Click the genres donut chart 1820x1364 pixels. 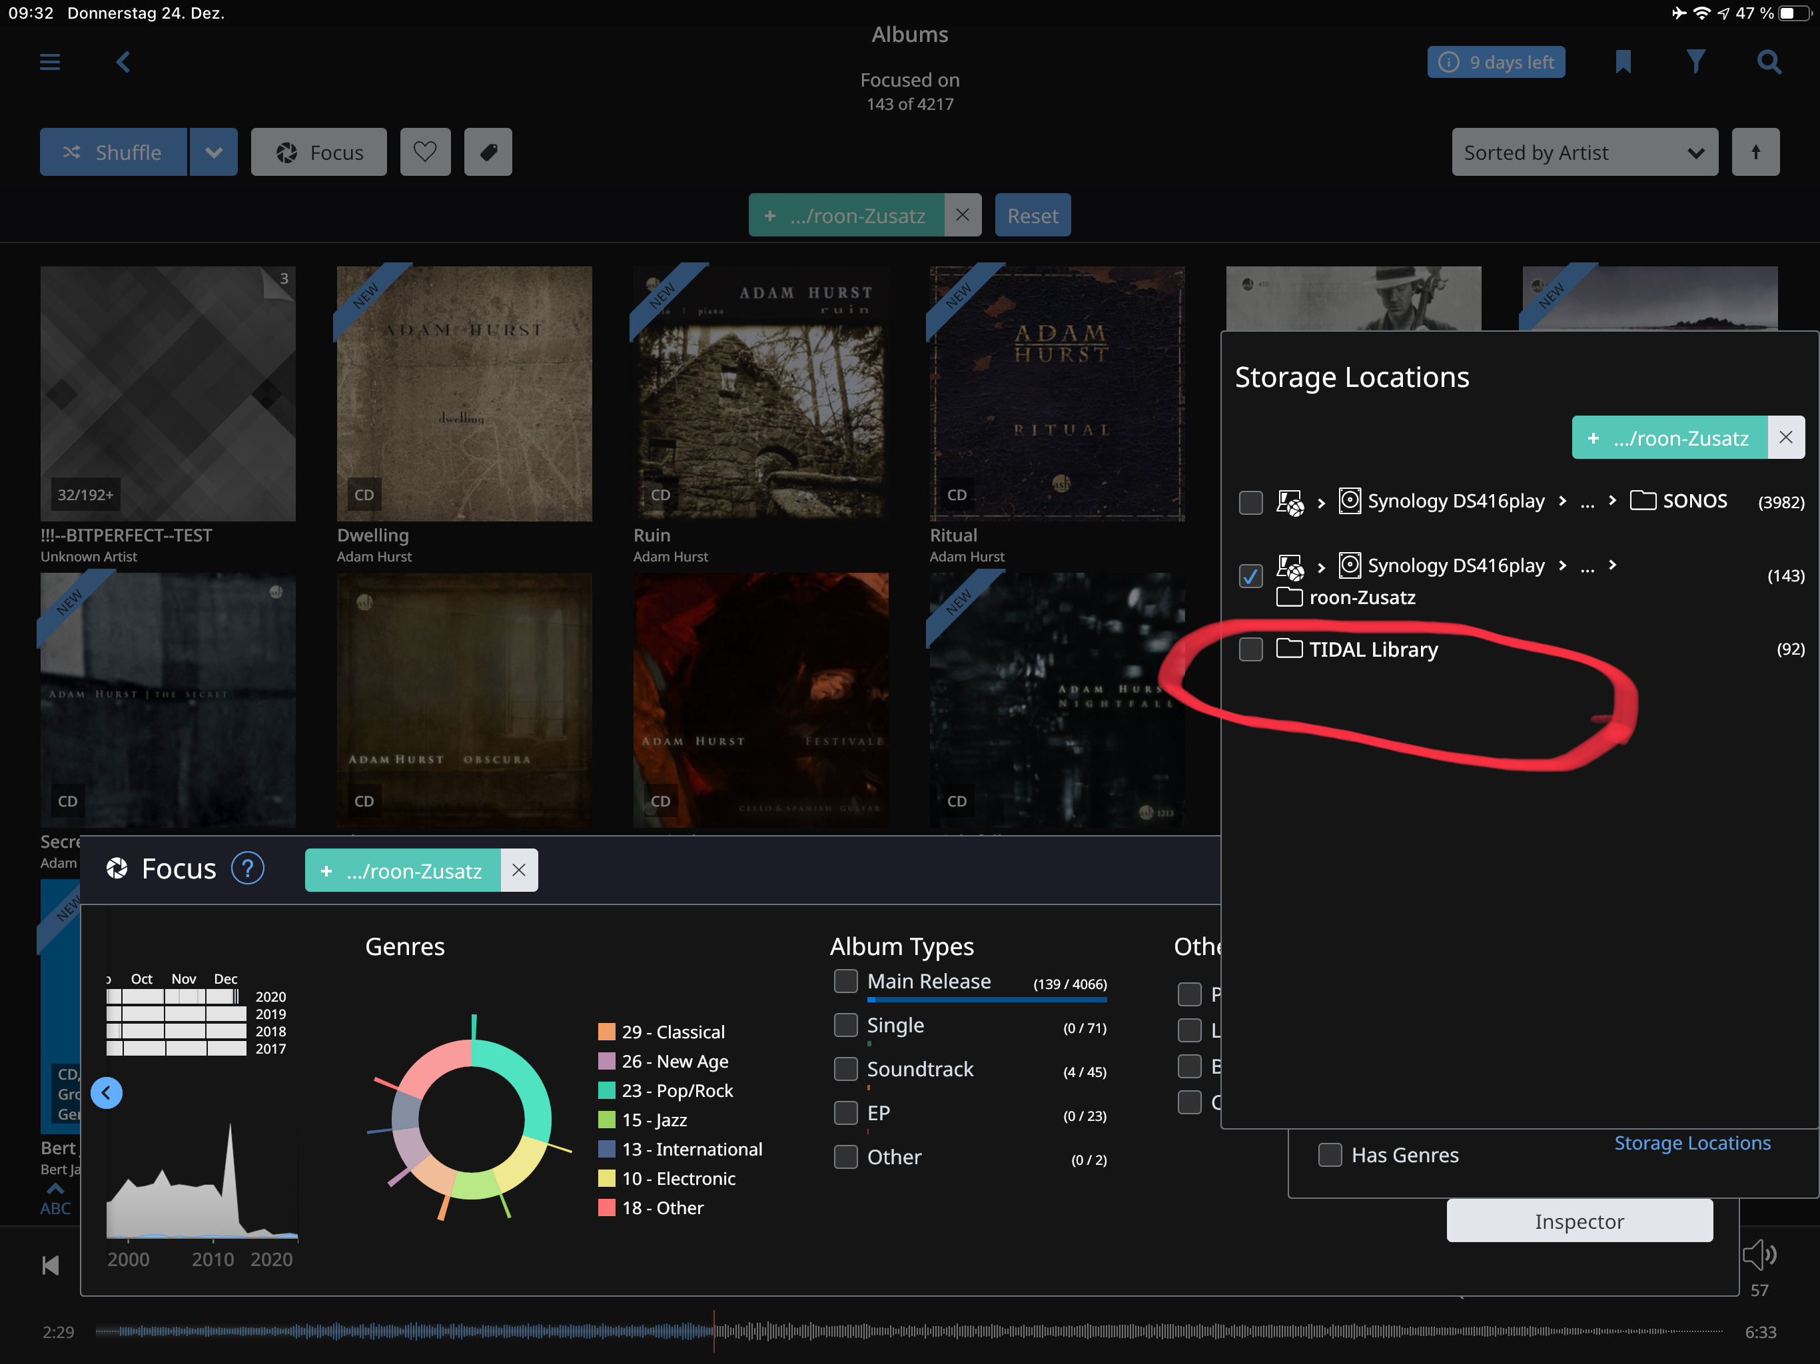click(470, 1118)
